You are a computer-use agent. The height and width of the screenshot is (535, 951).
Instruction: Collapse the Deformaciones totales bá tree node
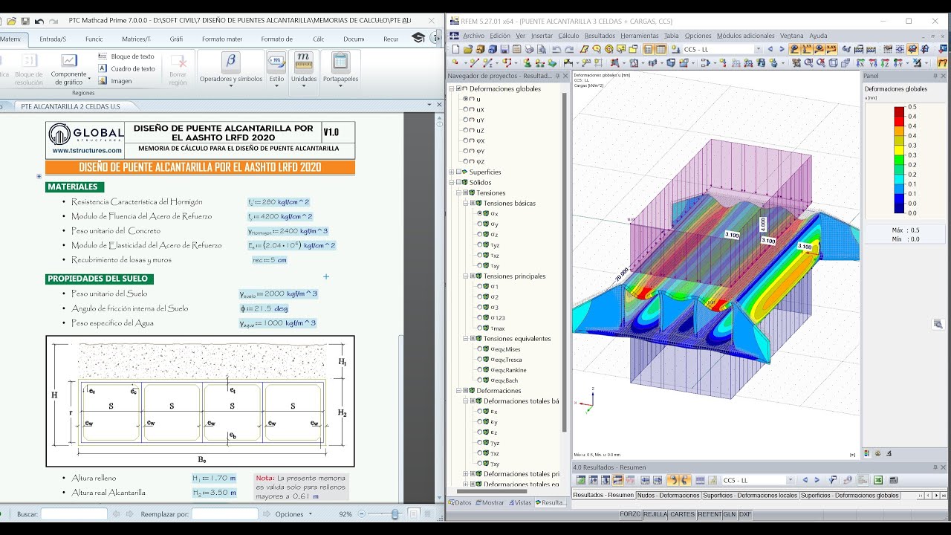(x=465, y=401)
